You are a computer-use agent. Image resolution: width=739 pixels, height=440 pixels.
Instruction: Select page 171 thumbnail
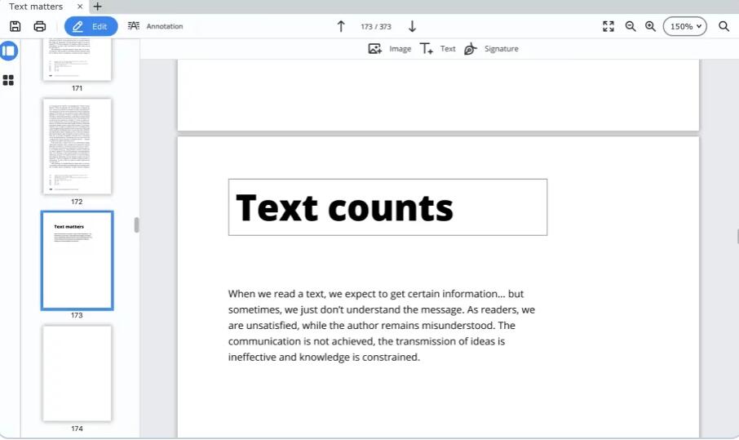[77, 60]
